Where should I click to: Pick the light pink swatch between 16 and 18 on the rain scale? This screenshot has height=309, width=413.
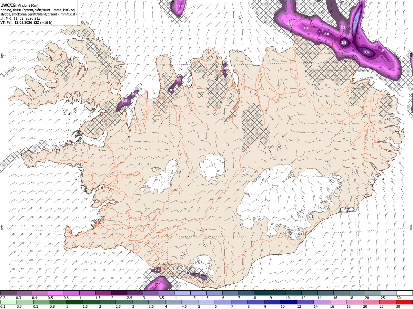coord(338,302)
